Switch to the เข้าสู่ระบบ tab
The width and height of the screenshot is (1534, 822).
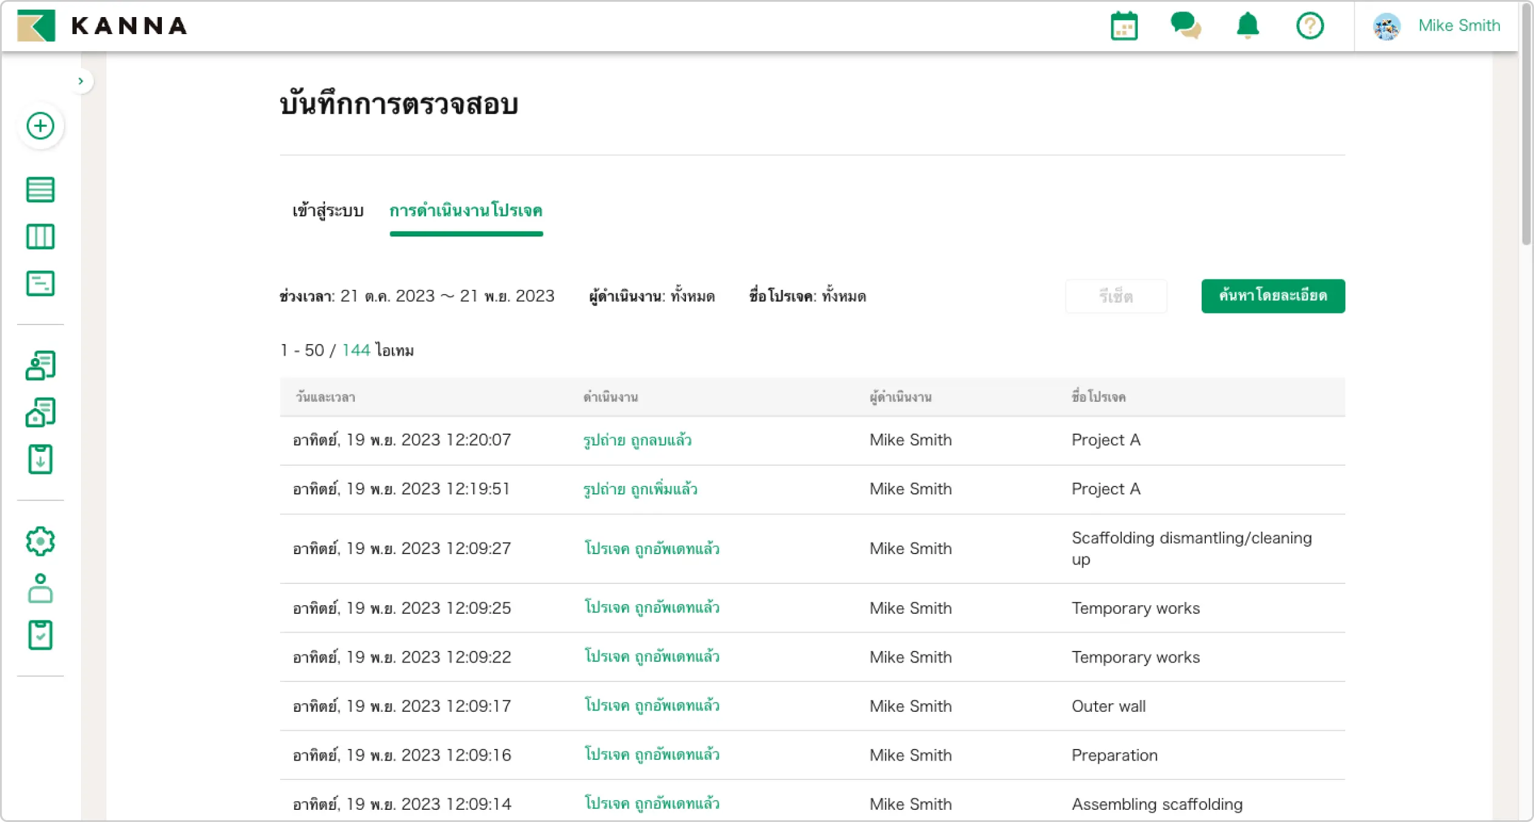point(327,211)
